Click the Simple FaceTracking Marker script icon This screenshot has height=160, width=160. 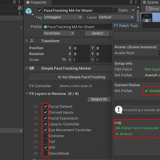(x=32, y=69)
